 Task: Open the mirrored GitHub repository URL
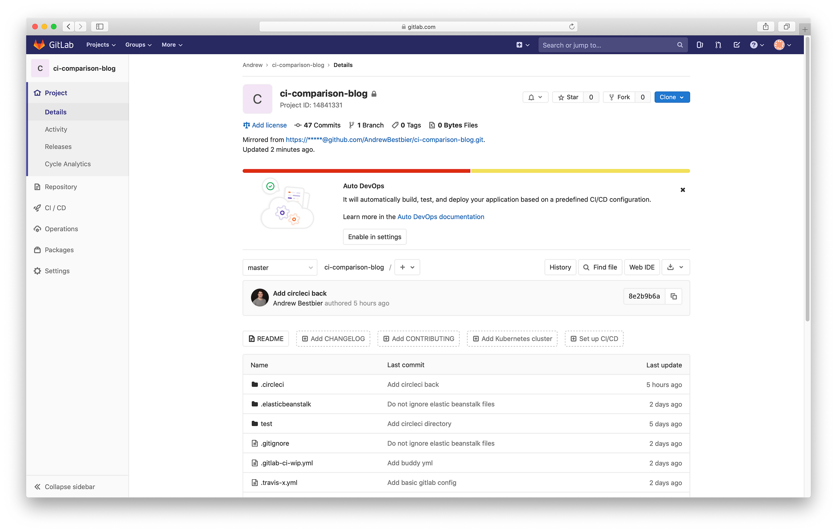point(384,140)
